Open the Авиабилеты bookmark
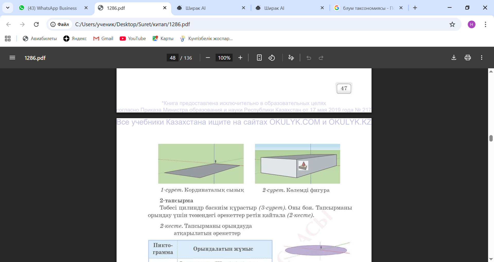 tap(40, 39)
